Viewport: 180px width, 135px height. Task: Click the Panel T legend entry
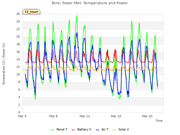click(x=59, y=129)
